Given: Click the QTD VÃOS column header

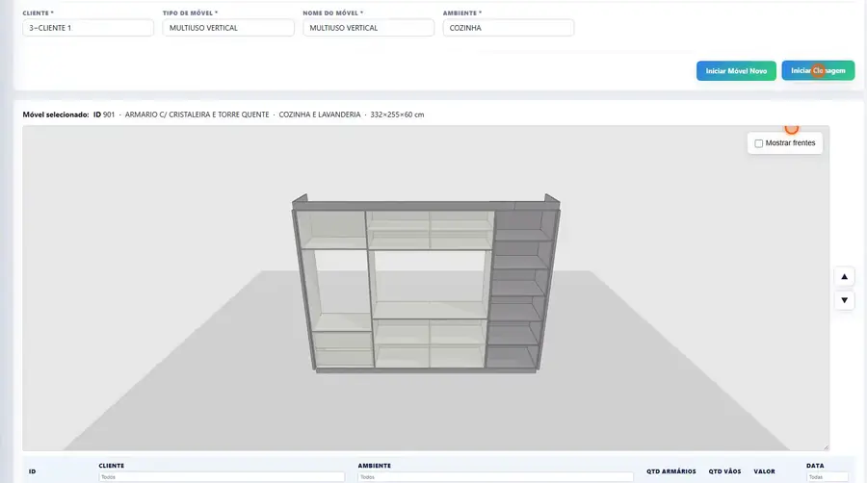Looking at the screenshot, I should (x=724, y=471).
